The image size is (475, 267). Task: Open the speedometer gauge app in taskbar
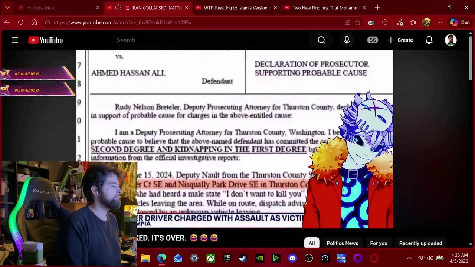[x=325, y=258]
